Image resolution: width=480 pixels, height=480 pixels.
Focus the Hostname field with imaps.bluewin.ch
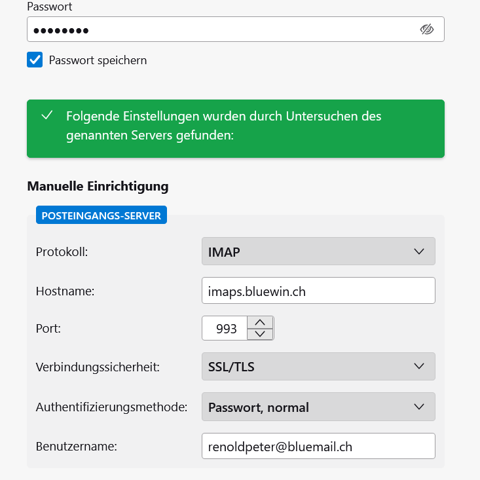tap(318, 291)
